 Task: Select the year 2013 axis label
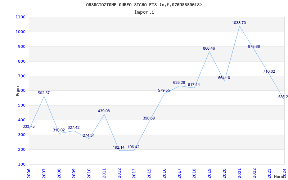click(x=134, y=174)
